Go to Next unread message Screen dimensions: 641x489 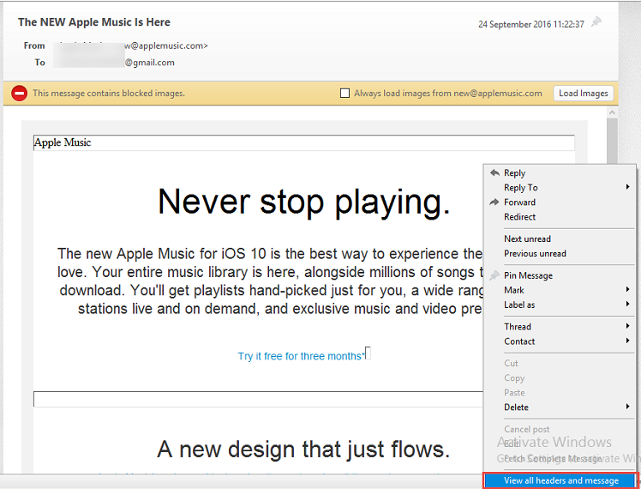pyautogui.click(x=560, y=239)
